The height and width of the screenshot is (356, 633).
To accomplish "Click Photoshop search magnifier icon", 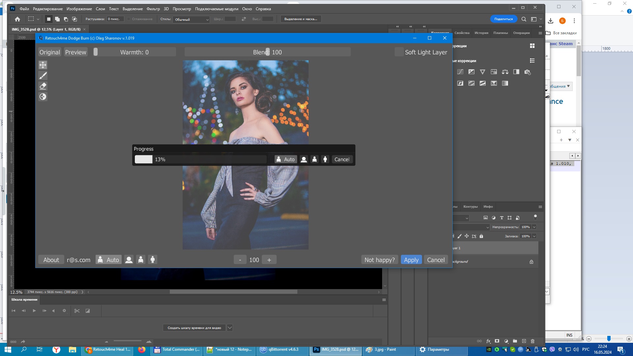I will [524, 19].
